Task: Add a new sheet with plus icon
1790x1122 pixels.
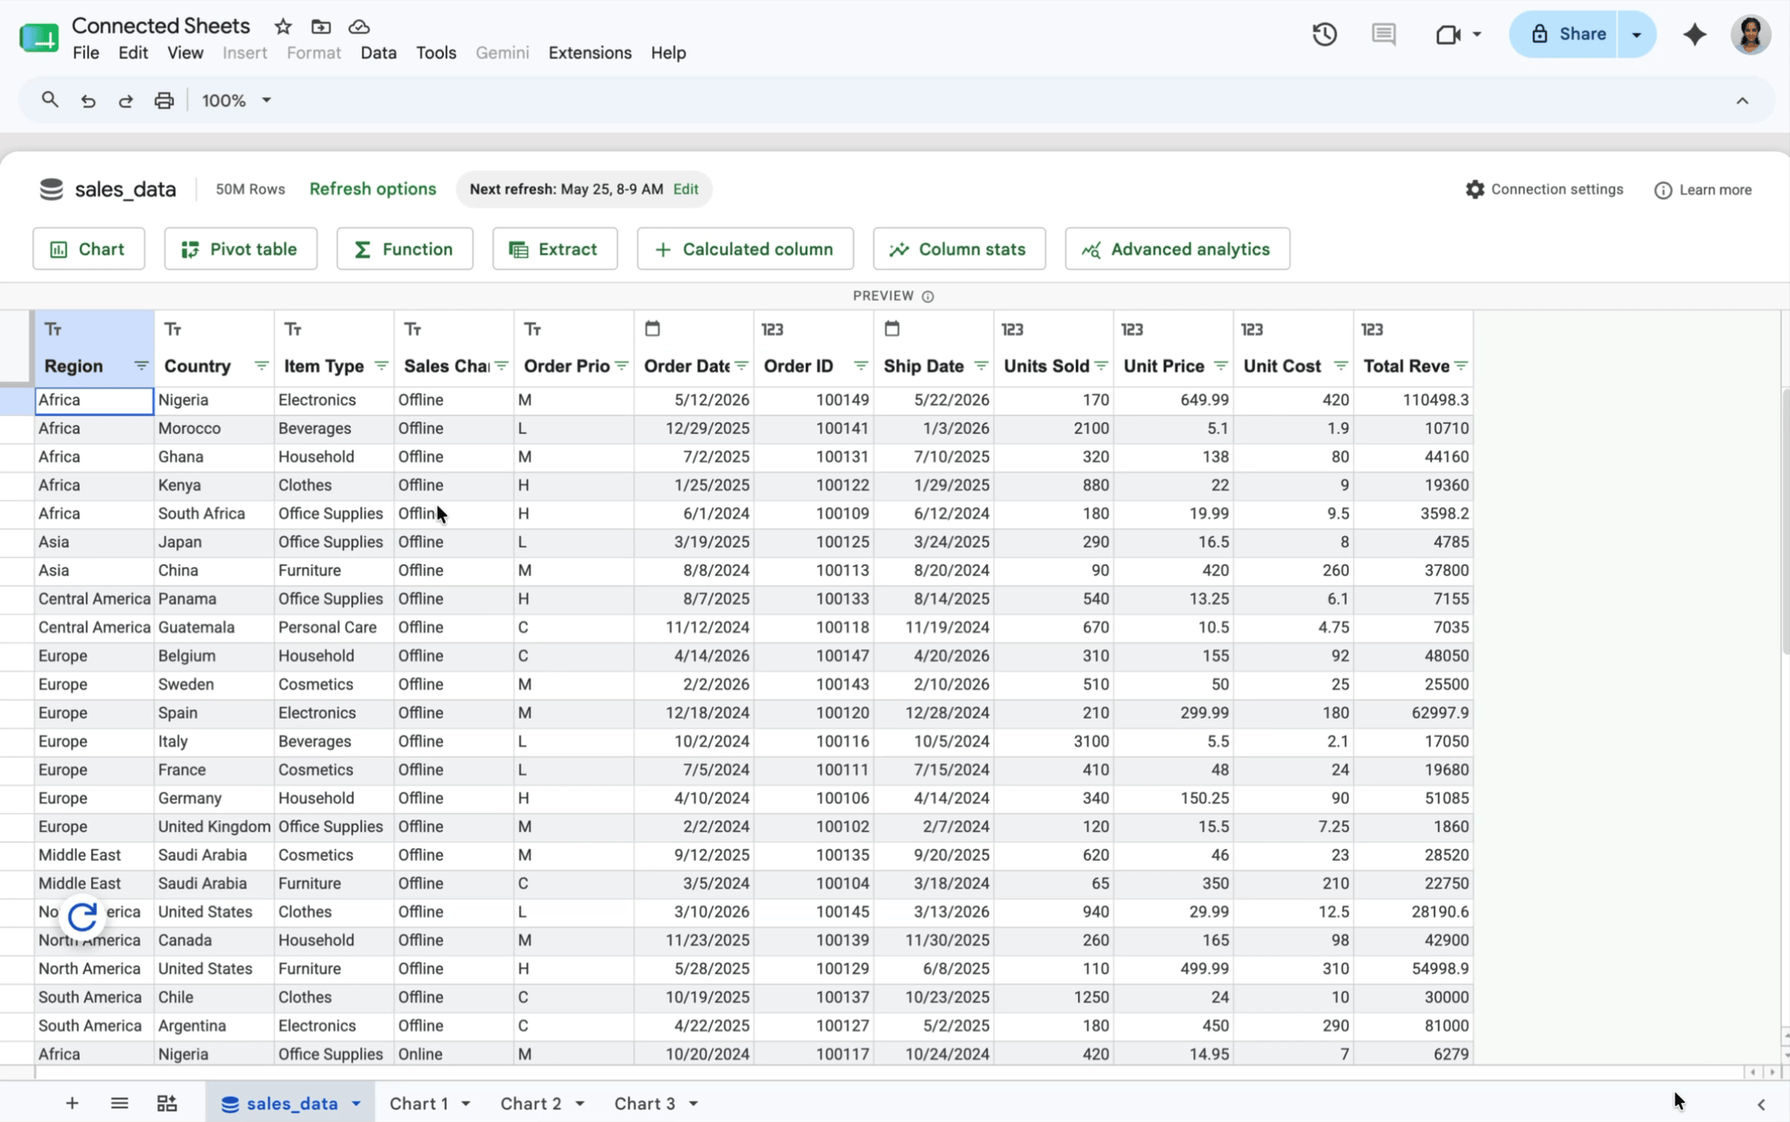Action: click(x=72, y=1103)
